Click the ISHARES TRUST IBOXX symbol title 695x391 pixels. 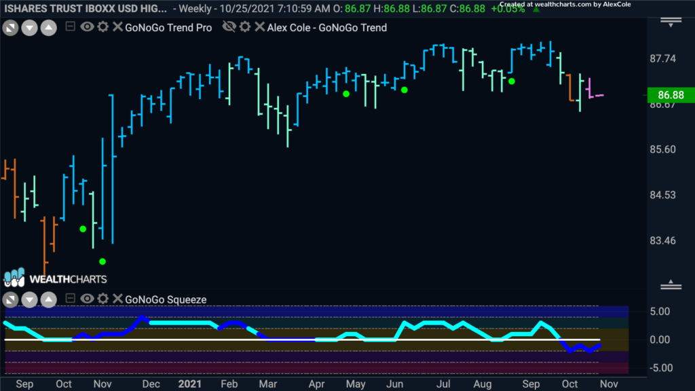pos(86,9)
